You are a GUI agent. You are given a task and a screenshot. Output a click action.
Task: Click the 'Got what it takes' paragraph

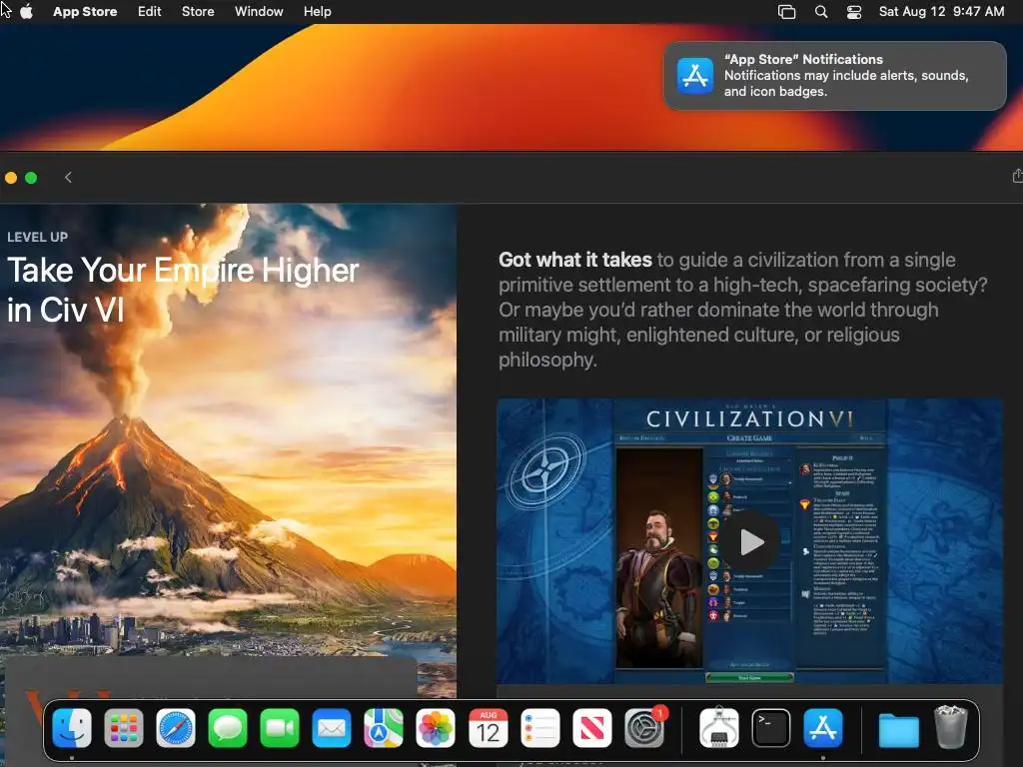click(743, 310)
